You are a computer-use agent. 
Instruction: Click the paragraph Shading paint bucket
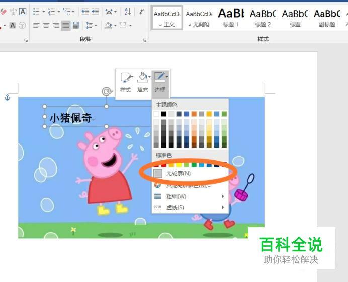coord(108,25)
